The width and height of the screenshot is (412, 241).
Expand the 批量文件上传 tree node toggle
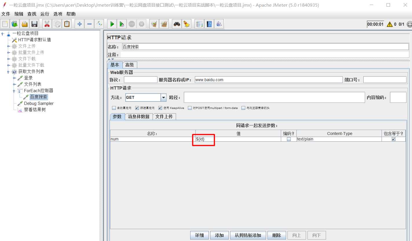coord(8,53)
